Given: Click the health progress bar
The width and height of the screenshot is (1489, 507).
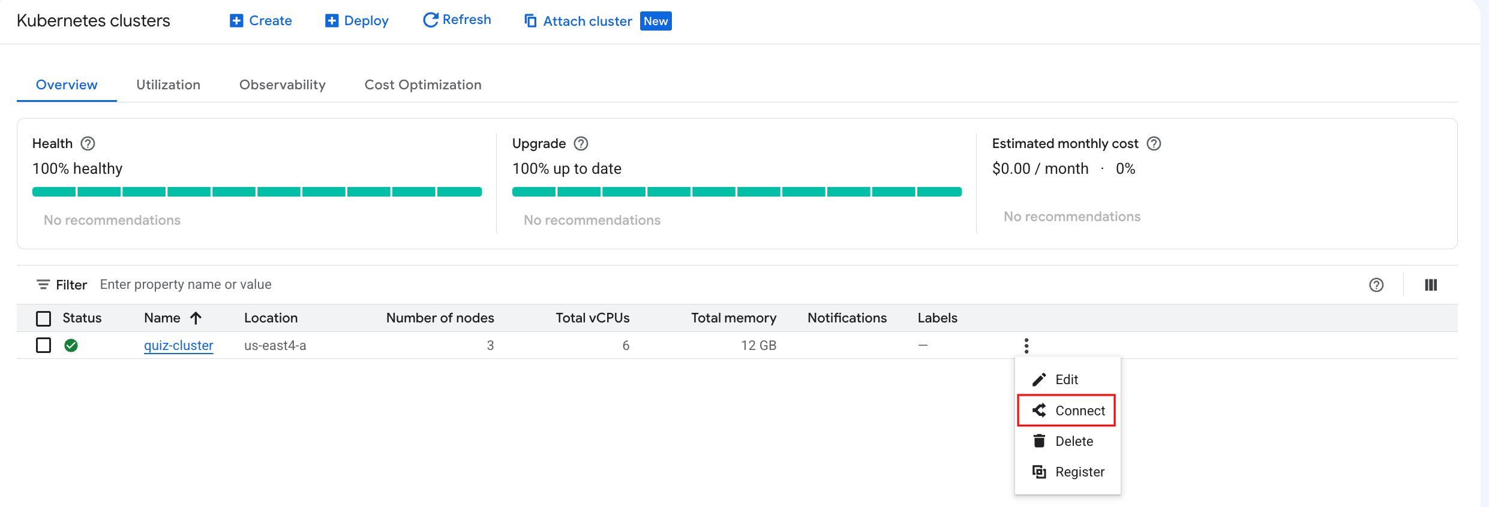Looking at the screenshot, I should (x=257, y=192).
